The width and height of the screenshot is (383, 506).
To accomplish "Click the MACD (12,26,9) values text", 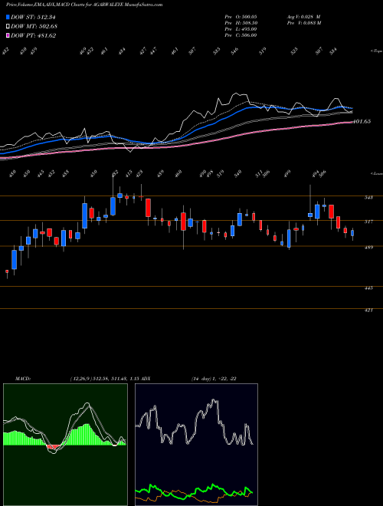I will (104, 379).
